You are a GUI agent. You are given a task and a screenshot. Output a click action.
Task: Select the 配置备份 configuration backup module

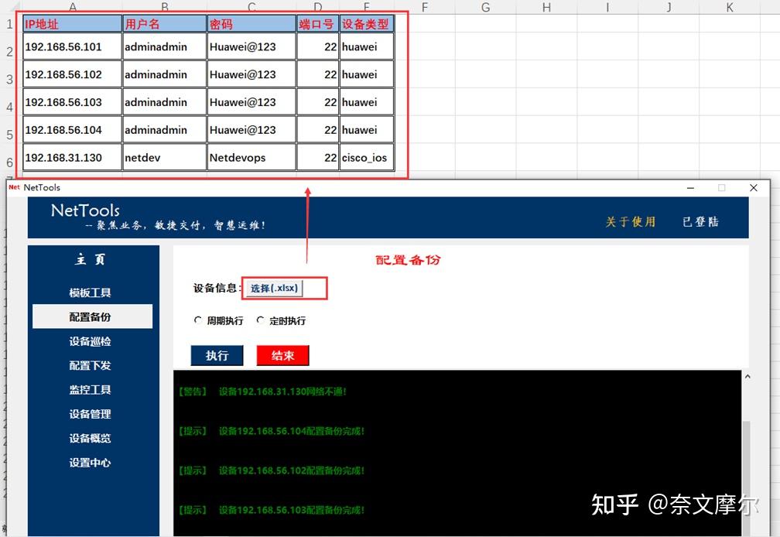point(91,316)
